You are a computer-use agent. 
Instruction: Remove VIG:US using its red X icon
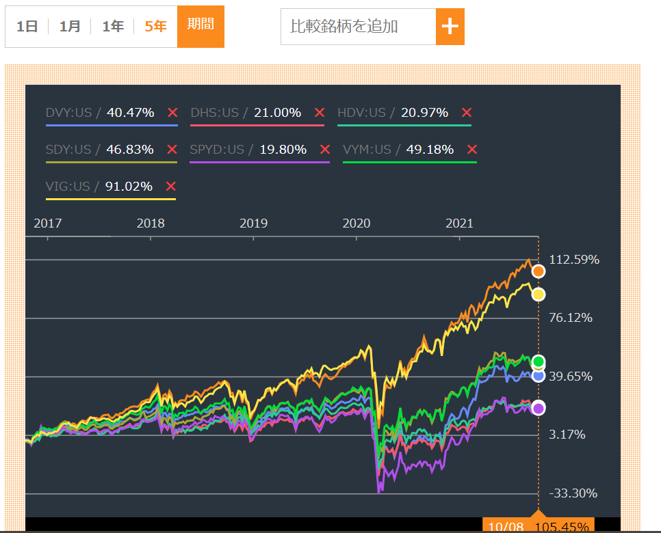[171, 186]
